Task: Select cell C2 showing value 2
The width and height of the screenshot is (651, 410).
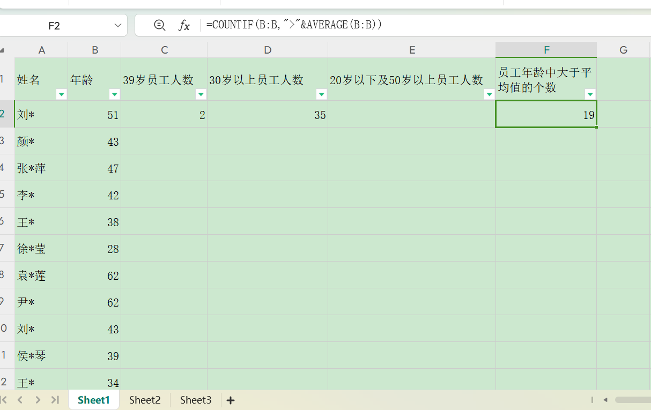Action: (164, 114)
